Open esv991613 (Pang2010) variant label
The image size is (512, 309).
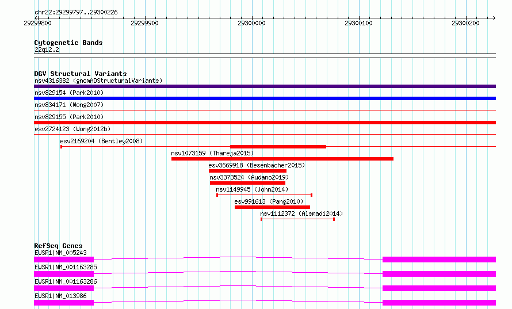click(269, 201)
